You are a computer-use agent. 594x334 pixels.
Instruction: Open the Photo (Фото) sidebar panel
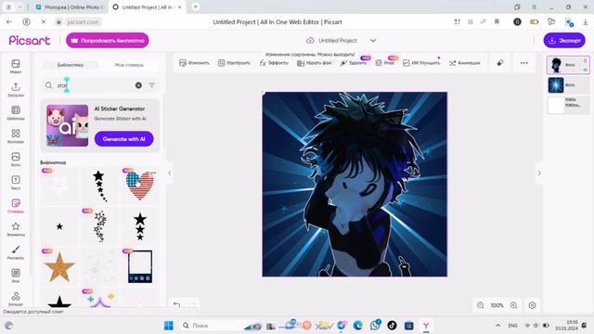16,159
